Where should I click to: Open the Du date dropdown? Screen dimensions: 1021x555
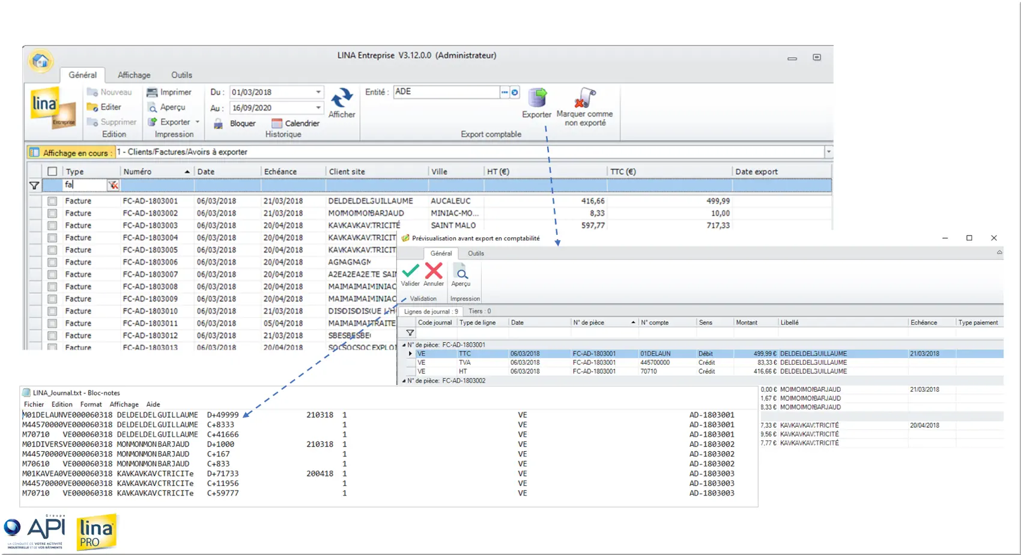pos(318,92)
